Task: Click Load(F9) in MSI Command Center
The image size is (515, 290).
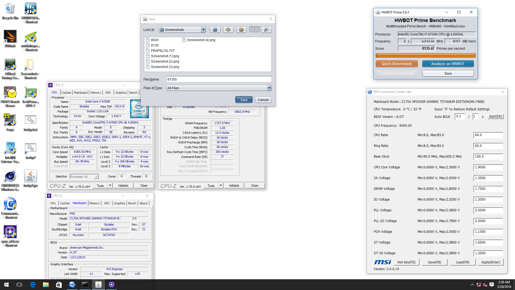Action: click(463, 262)
